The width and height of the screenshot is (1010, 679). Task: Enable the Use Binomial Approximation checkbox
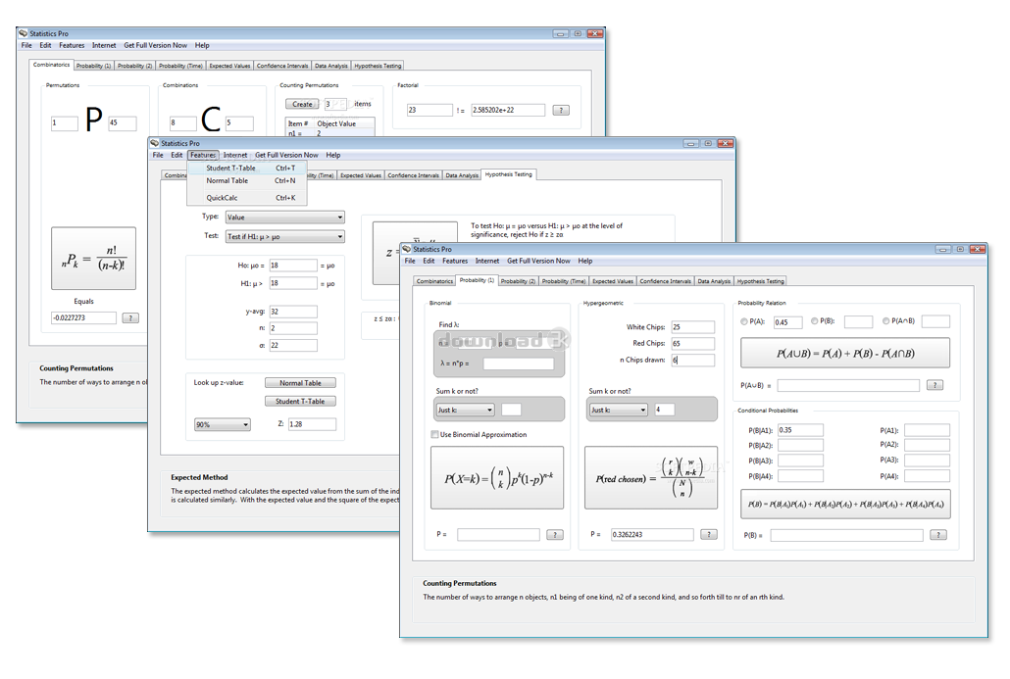(x=435, y=434)
